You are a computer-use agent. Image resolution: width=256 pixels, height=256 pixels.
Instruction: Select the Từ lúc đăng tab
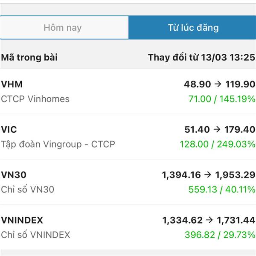coord(192,28)
